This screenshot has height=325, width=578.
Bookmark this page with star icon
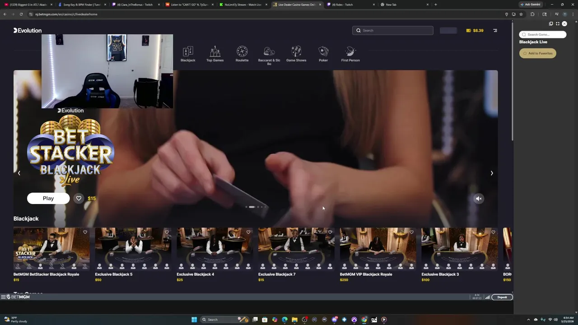tap(521, 14)
